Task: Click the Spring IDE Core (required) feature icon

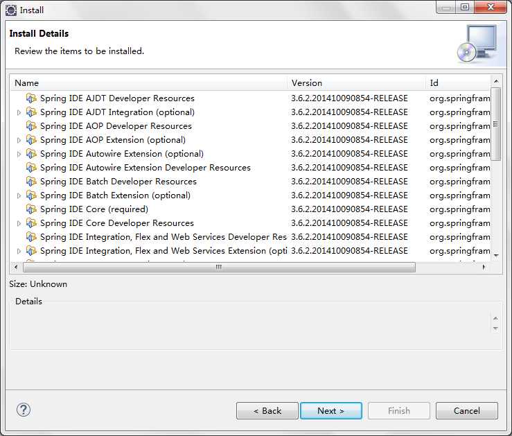Action: [x=31, y=209]
